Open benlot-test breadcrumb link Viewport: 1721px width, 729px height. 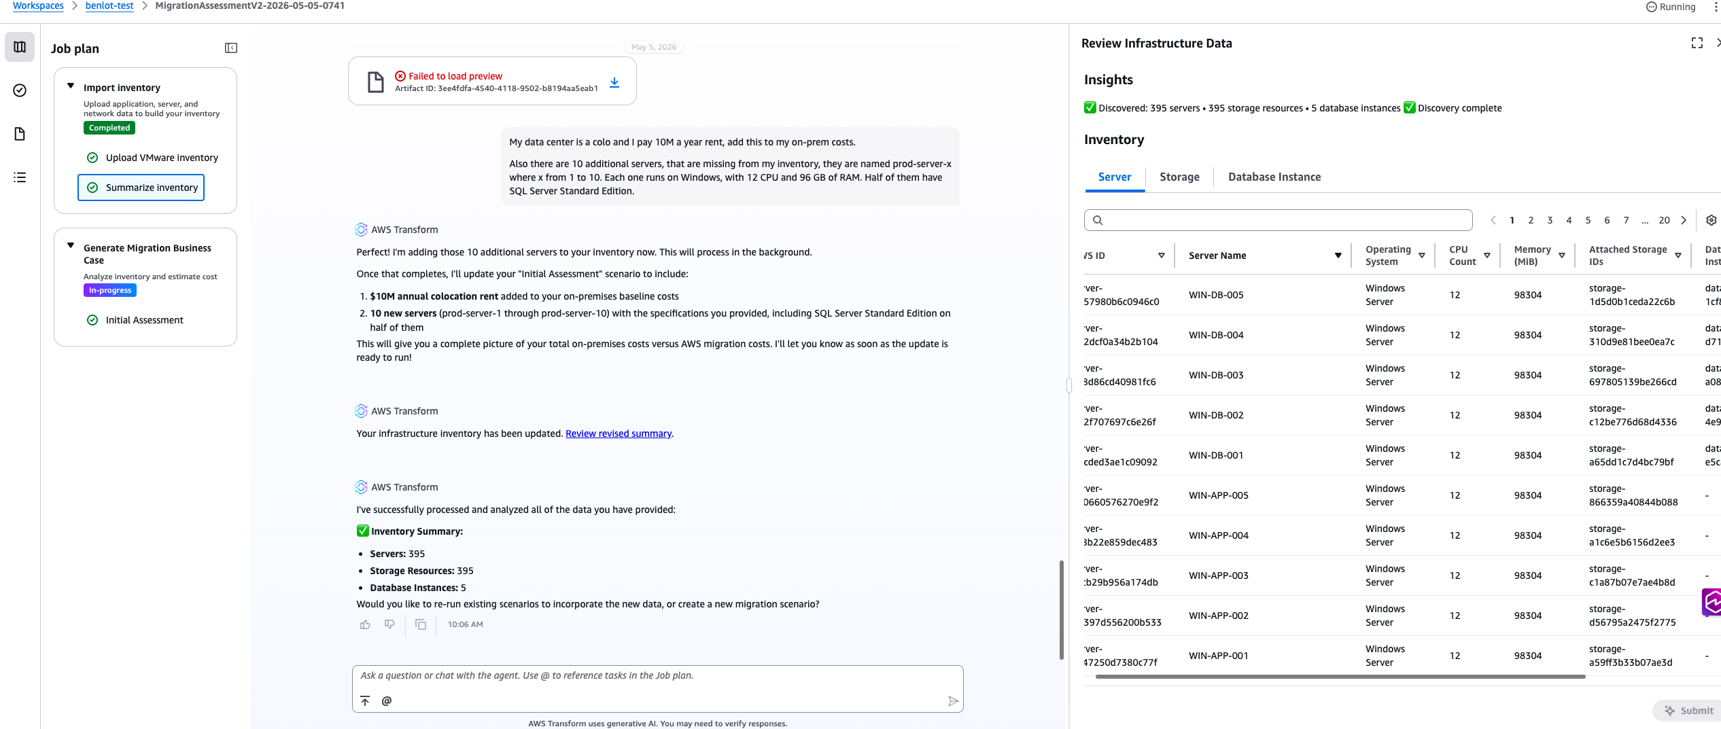pos(109,5)
